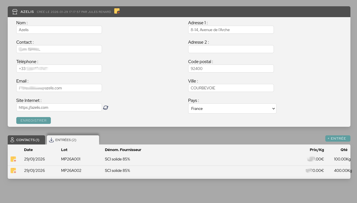
Task: Click date 29/01/2026 in MP26A001 row
Action: tap(34, 159)
